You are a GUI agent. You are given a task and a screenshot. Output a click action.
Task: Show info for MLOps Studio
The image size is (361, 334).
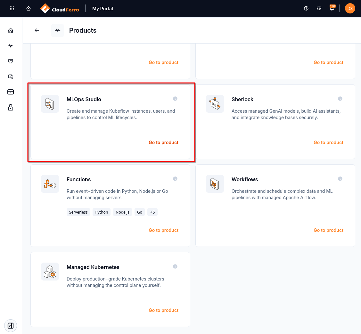pyautogui.click(x=175, y=99)
